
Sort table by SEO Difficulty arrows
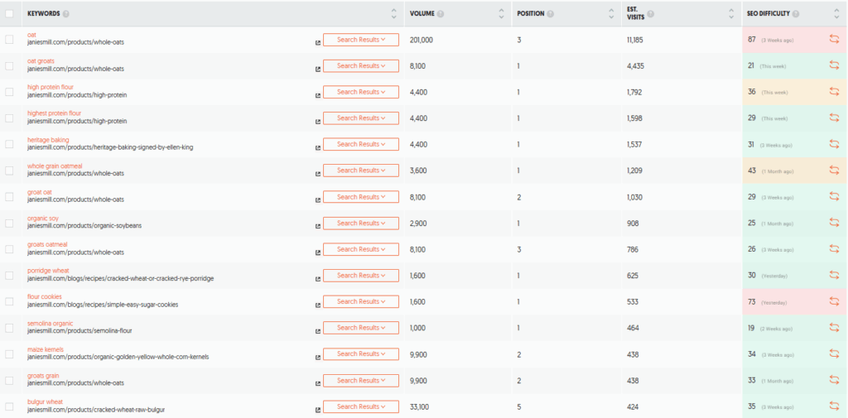coord(836,13)
